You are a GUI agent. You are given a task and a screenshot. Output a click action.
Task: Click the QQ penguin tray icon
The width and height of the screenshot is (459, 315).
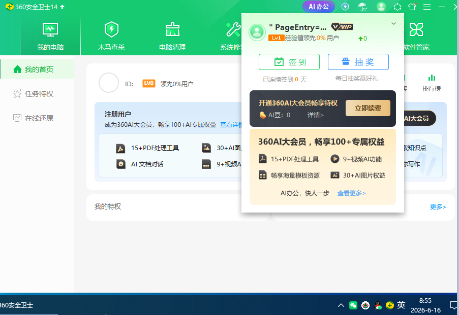point(378,306)
